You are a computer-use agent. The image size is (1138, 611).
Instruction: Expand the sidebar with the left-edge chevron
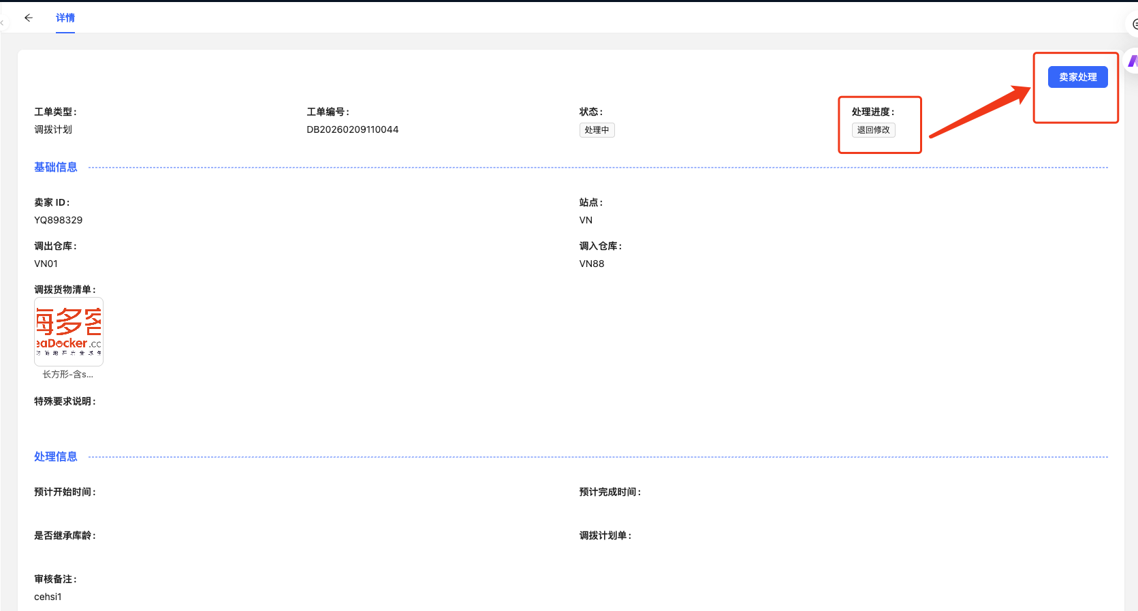click(2, 23)
